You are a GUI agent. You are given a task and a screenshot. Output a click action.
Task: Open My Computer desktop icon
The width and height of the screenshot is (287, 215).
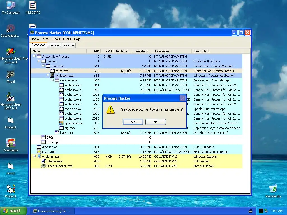click(x=11, y=8)
